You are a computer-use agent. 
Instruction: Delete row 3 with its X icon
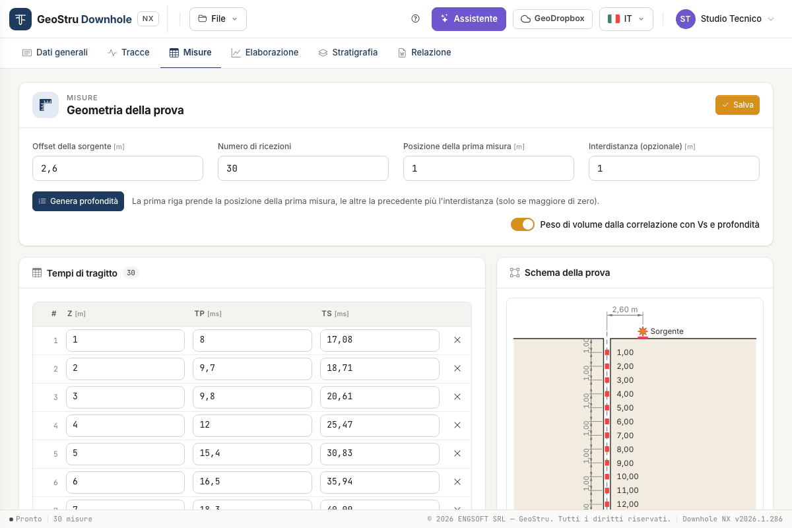coord(457,397)
